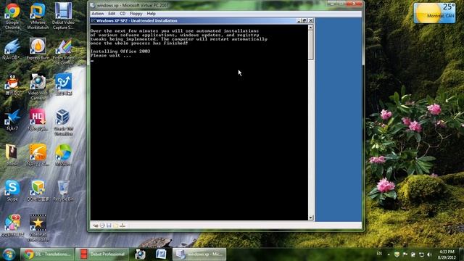
Task: Select the Debut Video Capture desktop icon
Action: 63,16
